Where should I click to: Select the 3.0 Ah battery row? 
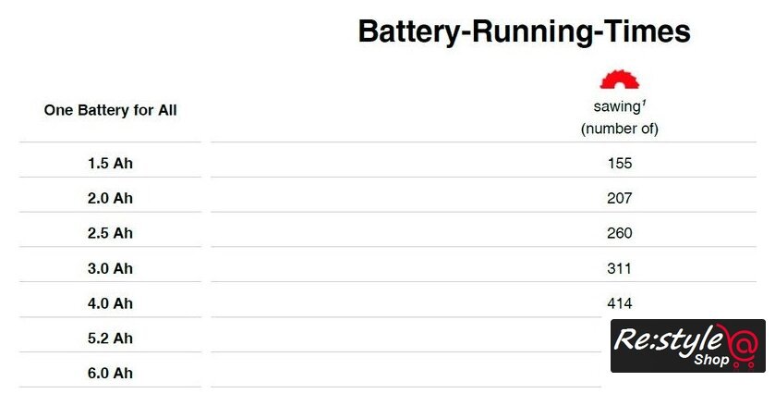(x=111, y=268)
